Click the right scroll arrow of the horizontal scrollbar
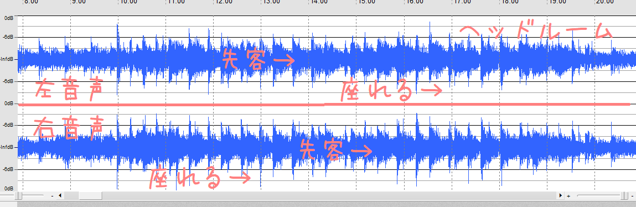This screenshot has width=636, height=207. pyautogui.click(x=561, y=195)
